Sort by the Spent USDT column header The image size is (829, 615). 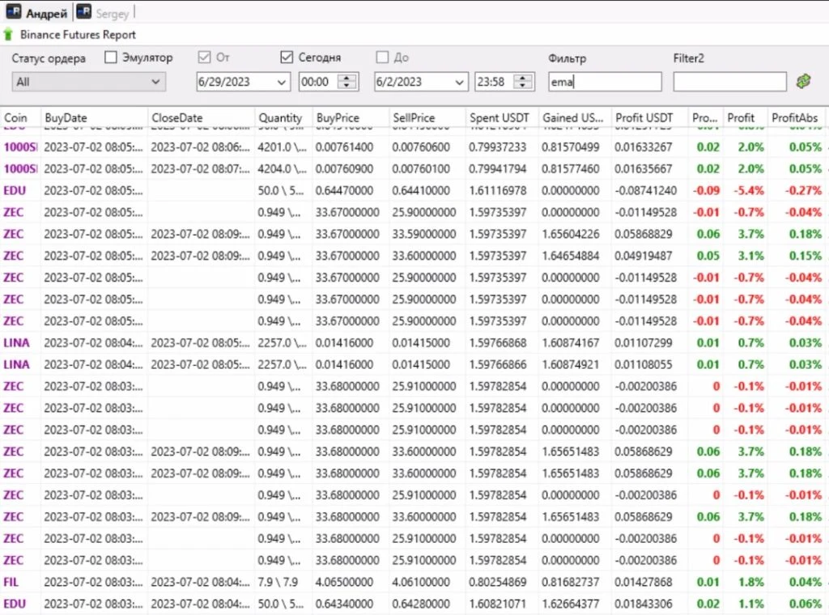tap(502, 117)
